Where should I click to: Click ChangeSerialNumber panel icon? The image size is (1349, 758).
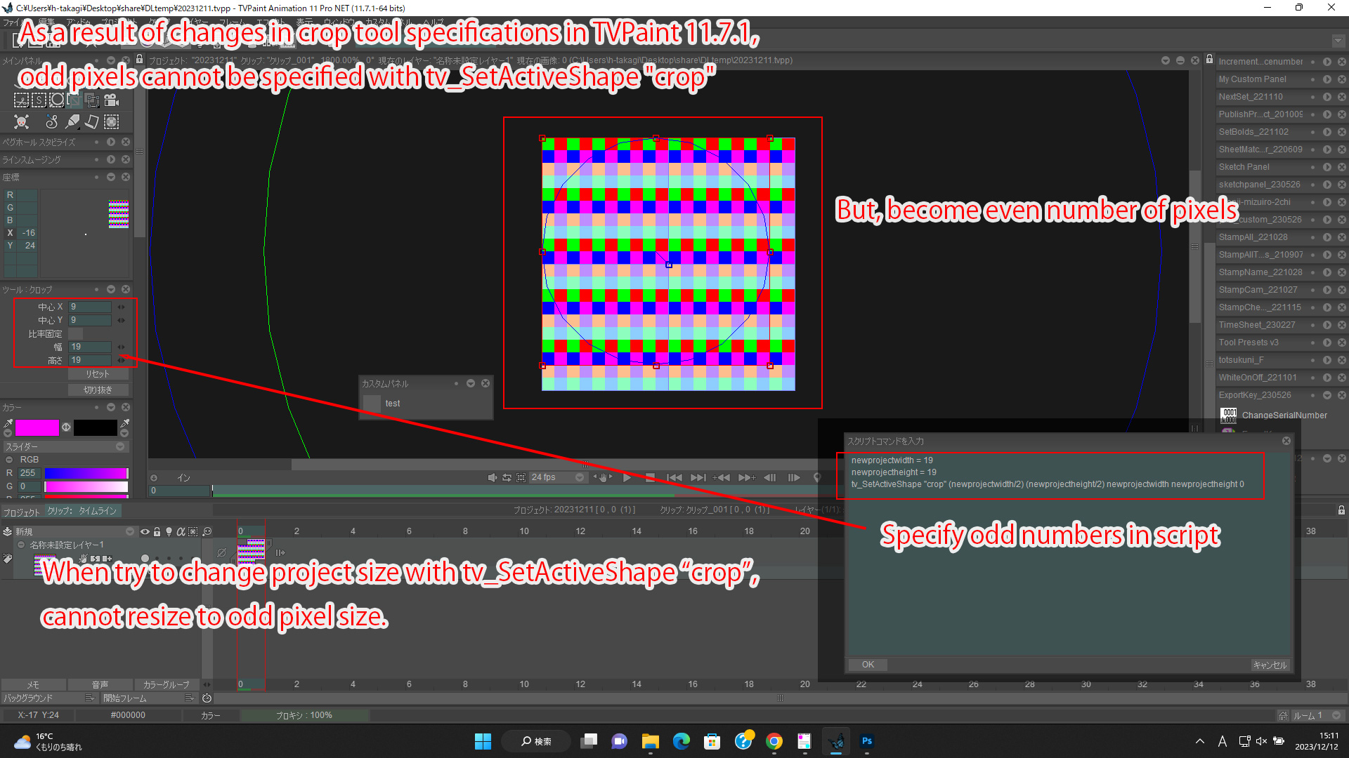pos(1229,415)
